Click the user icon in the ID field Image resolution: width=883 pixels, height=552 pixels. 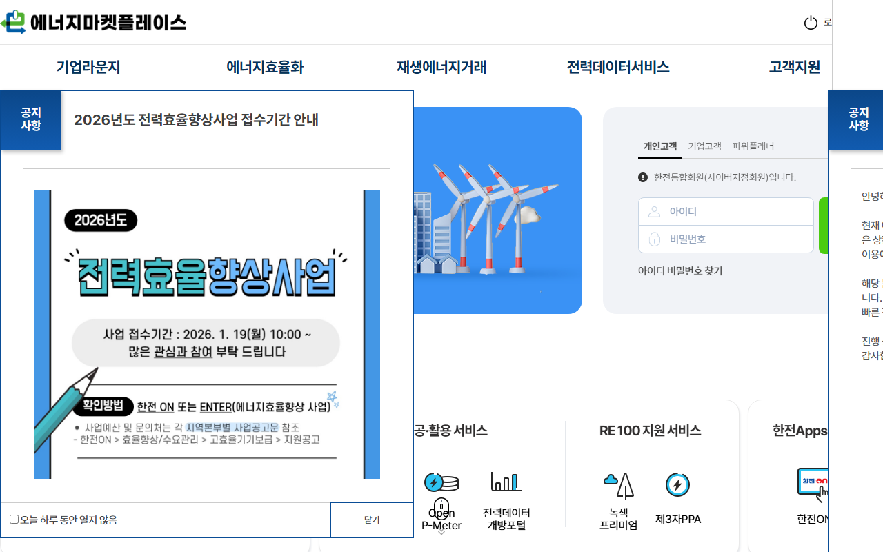654,211
